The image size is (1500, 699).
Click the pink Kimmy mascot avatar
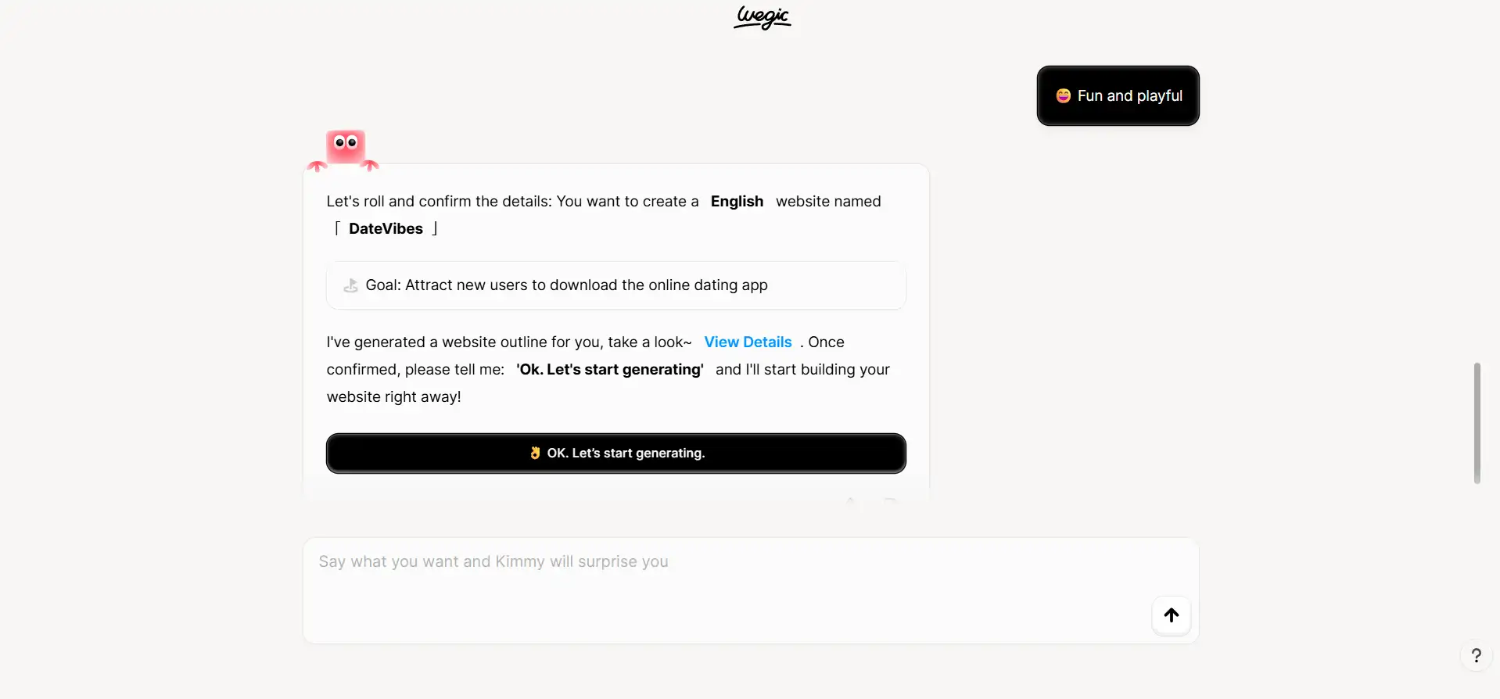coord(344,149)
